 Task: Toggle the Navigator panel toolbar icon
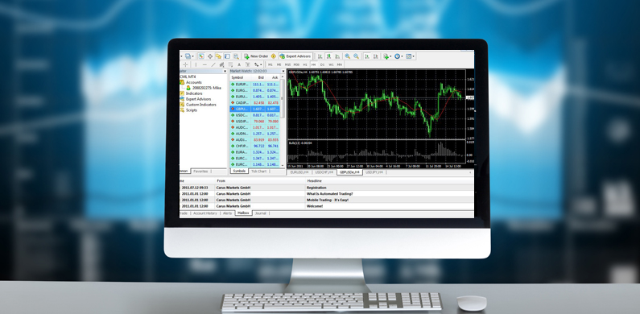click(x=218, y=56)
